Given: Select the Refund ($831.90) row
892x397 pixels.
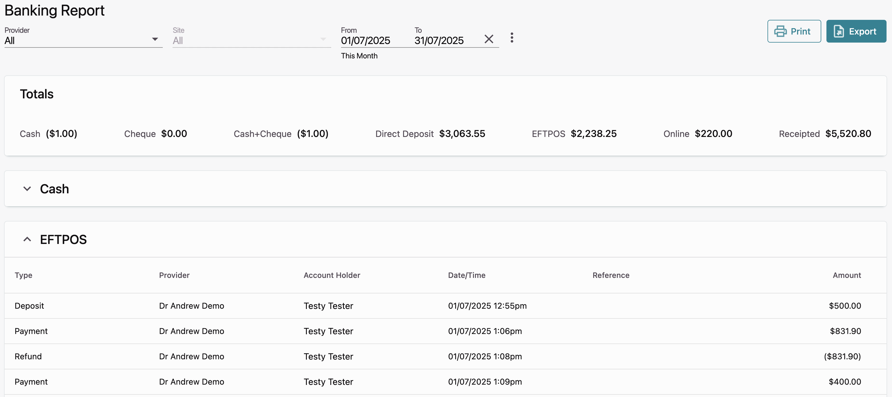Looking at the screenshot, I should pos(445,356).
